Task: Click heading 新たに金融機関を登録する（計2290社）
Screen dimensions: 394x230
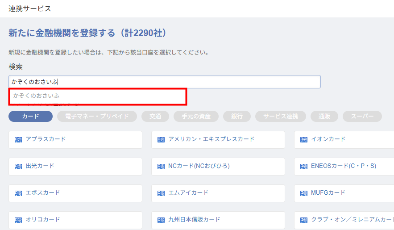Action: 87,33
